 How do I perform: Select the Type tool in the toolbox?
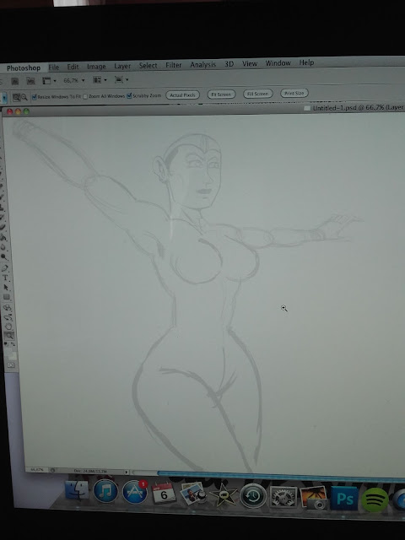pos(6,278)
